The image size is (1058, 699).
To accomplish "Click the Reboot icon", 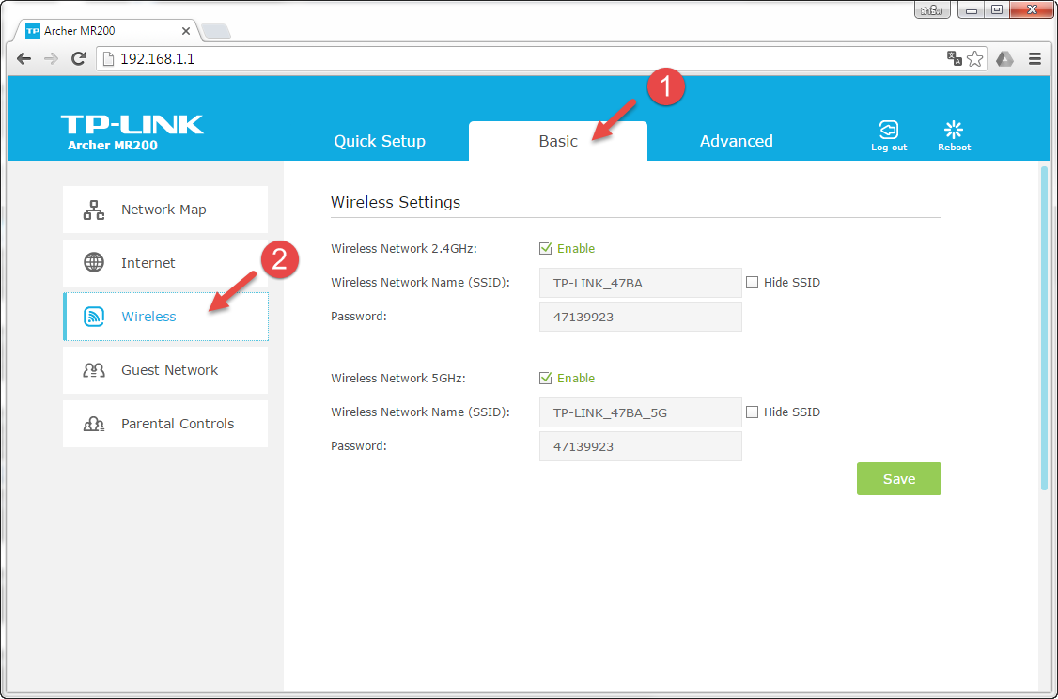I will (954, 130).
